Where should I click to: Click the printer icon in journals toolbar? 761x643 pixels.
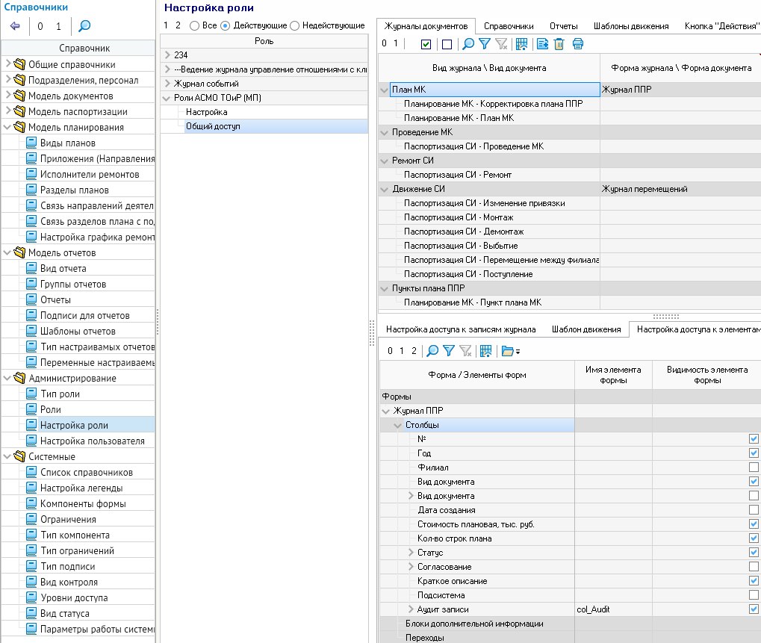[x=578, y=44]
